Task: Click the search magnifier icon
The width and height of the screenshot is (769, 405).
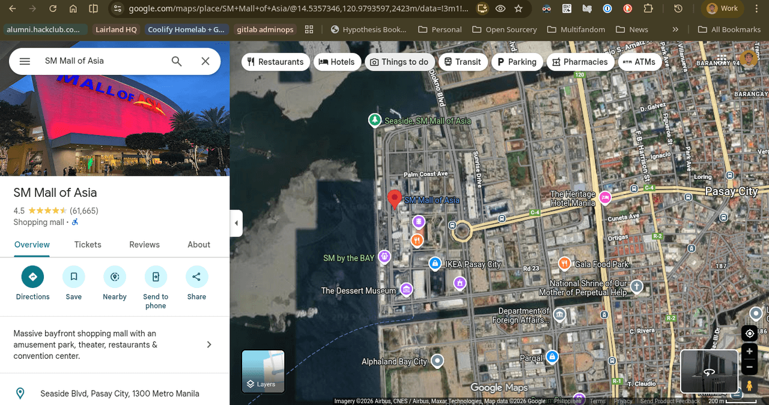Action: 177,61
